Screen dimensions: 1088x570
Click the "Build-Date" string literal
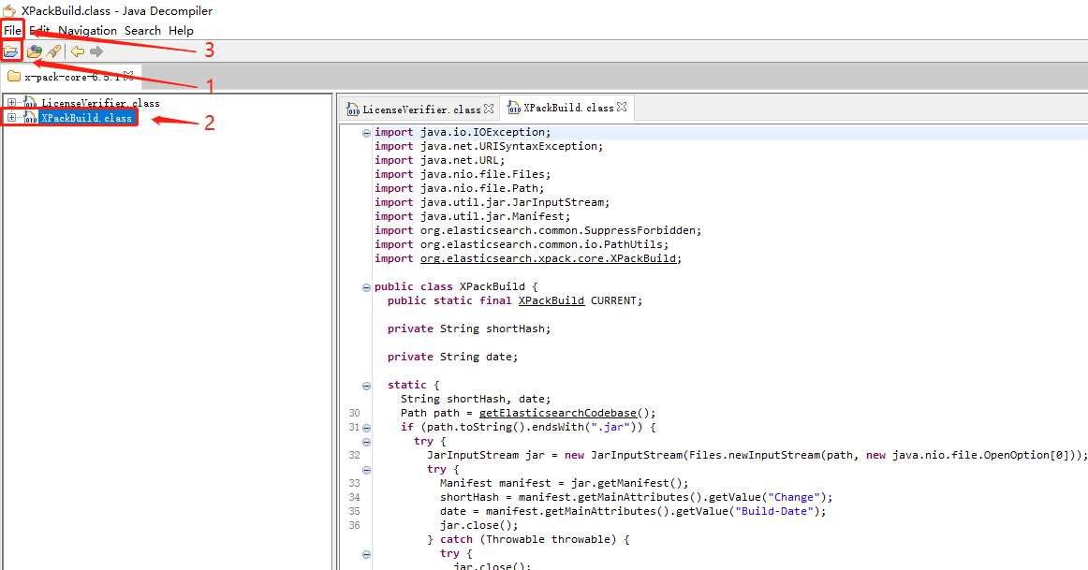tap(773, 511)
